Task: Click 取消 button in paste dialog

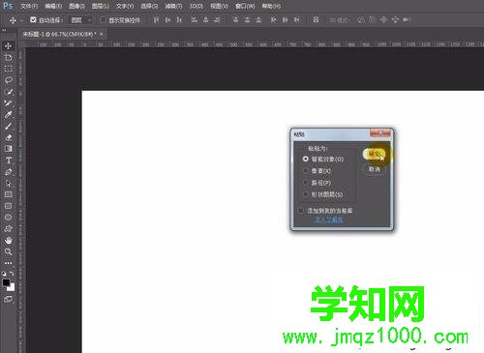Action: [374, 169]
